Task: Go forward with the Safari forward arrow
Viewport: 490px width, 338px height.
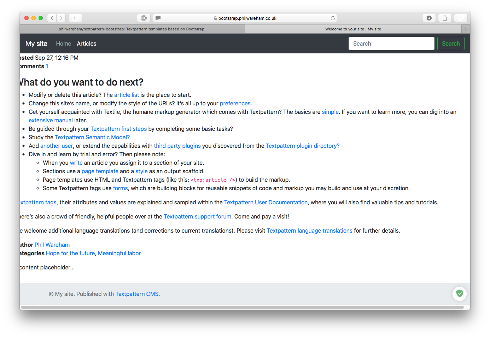Action: pyautogui.click(x=61, y=18)
